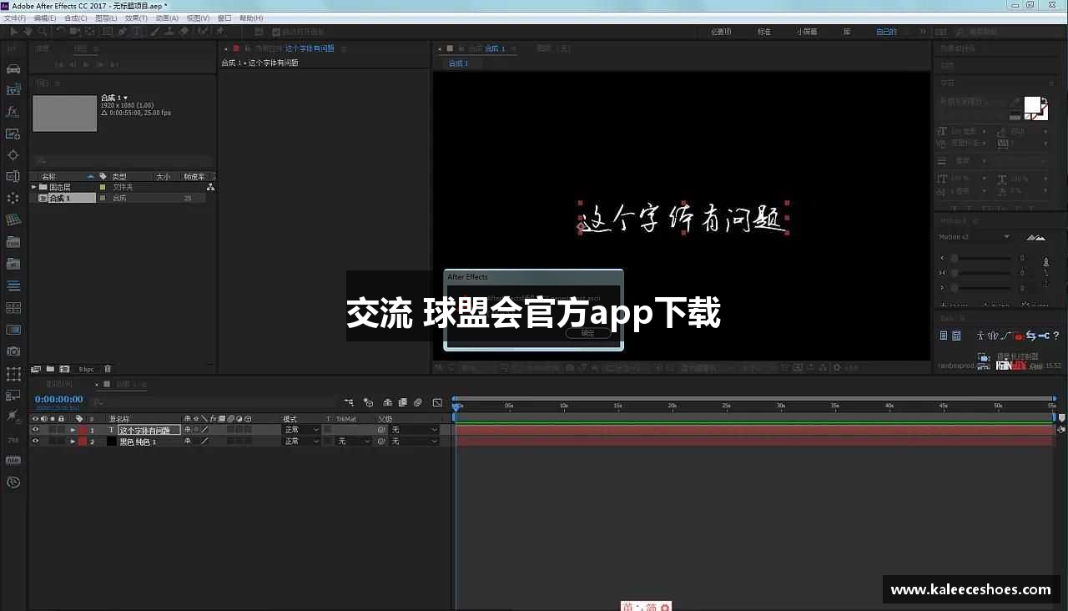1068x611 pixels.
Task: Open the 编辑(E) menu
Action: tap(45, 18)
